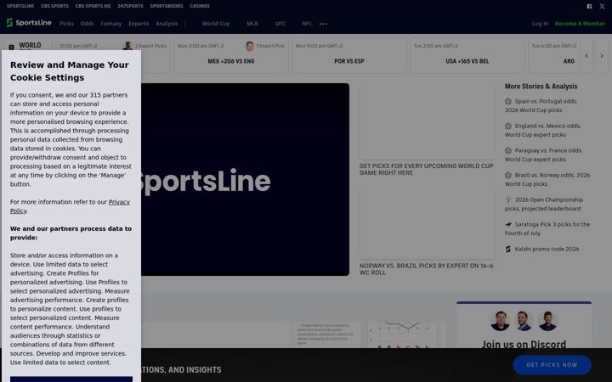Screen dimensions: 612x382
Task: Click CBS SPORTS HQ link
Action: pos(93,6)
